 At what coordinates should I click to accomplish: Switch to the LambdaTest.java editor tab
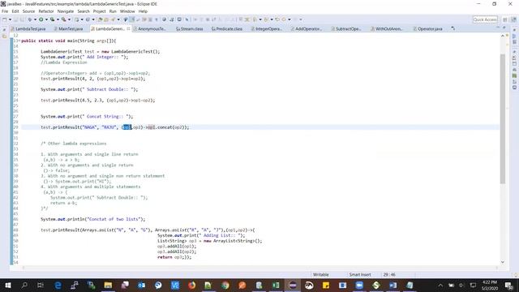28,29
